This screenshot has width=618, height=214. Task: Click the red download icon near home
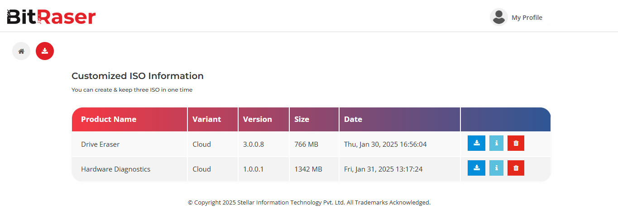(45, 51)
